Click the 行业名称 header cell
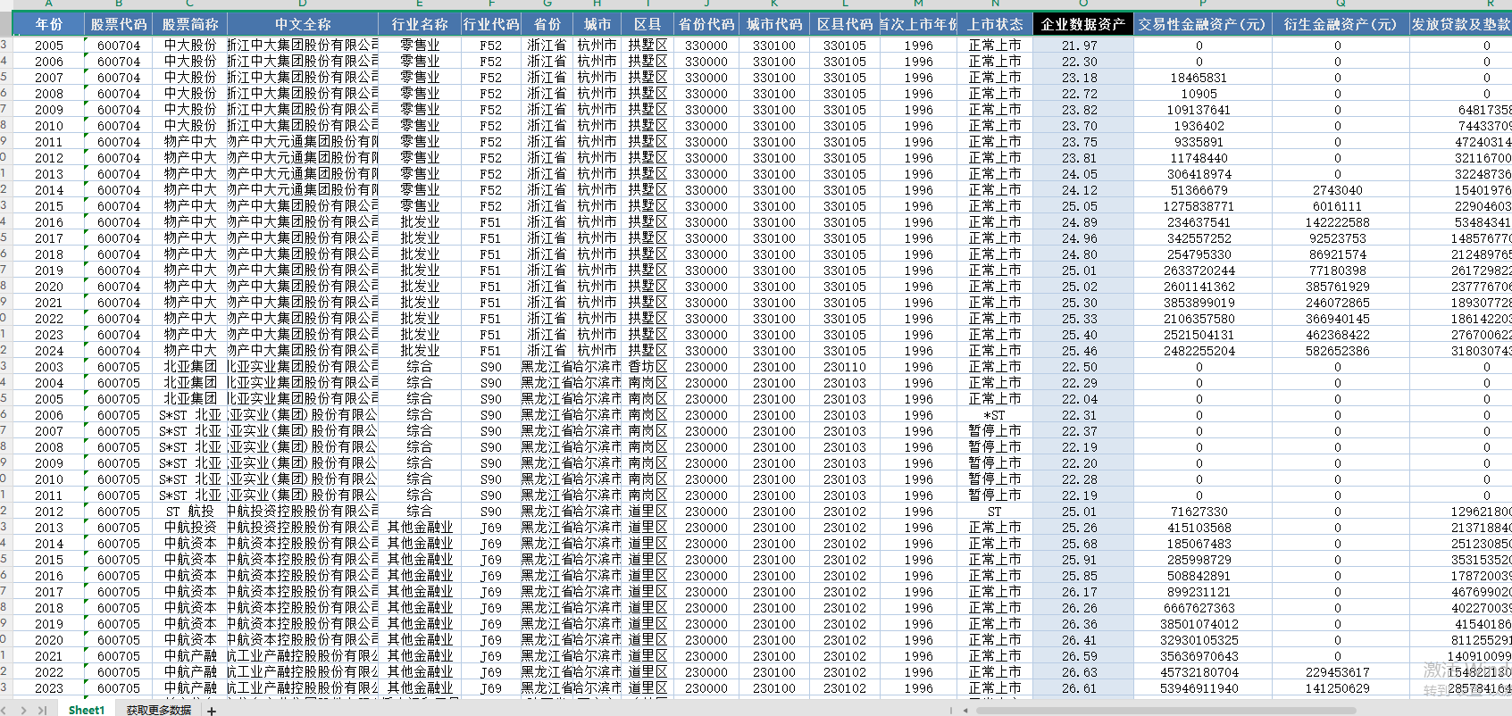Image resolution: width=1512 pixels, height=716 pixels. (420, 24)
